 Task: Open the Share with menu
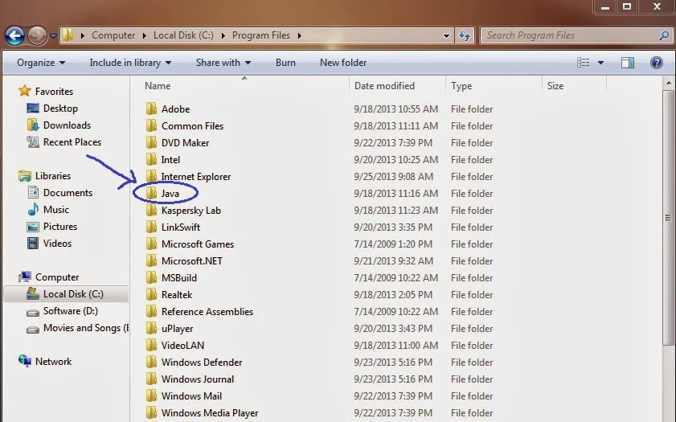pos(223,63)
